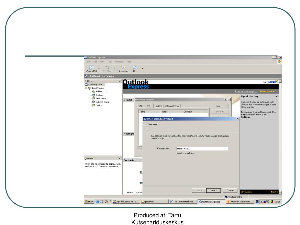
Task: Click the scrollbar up arrow in the Outlook Express pane
Action: (x=280, y=81)
